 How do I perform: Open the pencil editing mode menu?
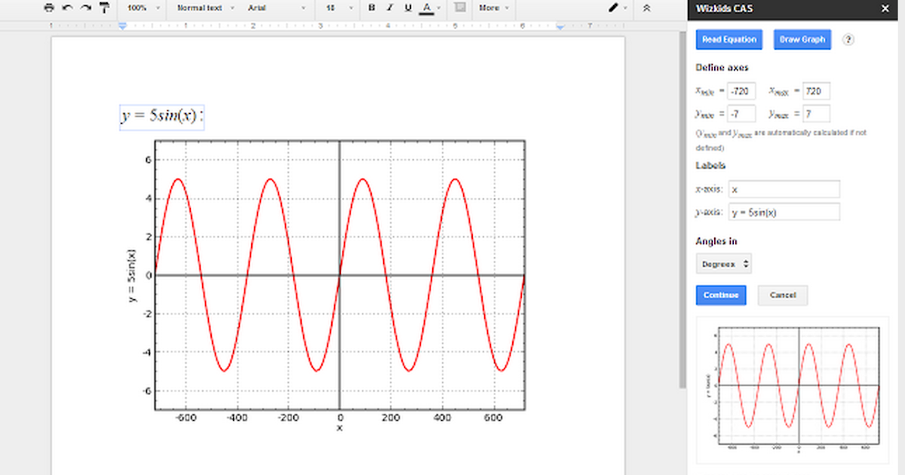click(x=618, y=8)
